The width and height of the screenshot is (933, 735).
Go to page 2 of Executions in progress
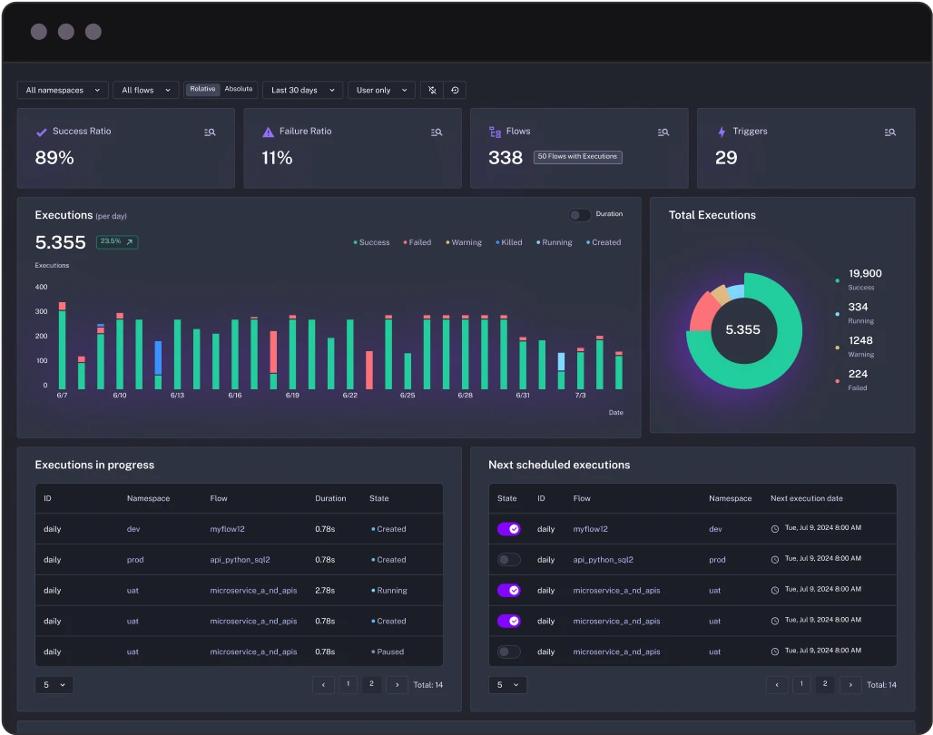point(371,684)
